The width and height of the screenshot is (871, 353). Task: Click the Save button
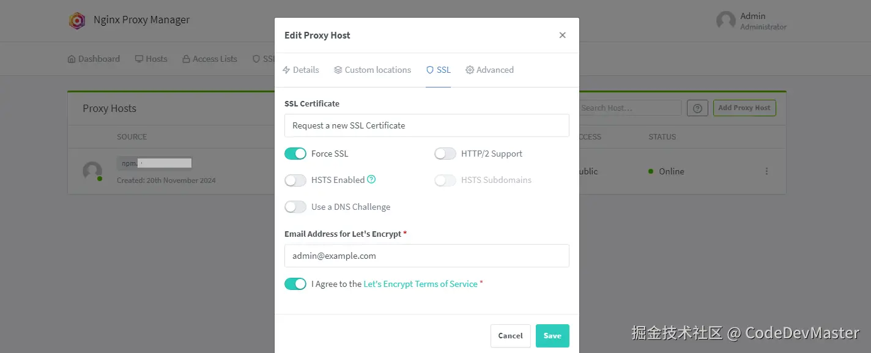[x=552, y=336]
